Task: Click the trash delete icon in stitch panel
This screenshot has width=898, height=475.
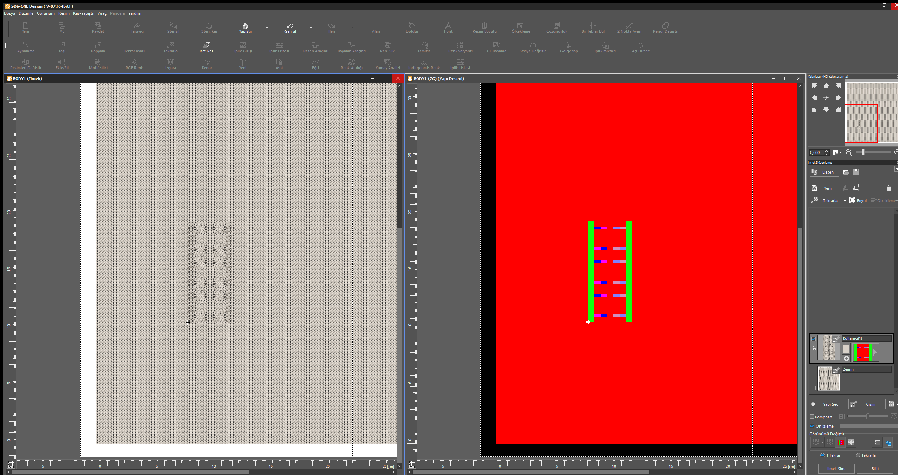Action: coord(889,188)
